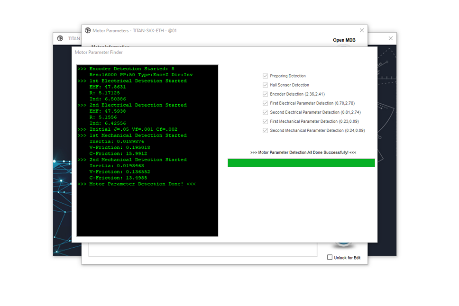This screenshot has width=459, height=306.
Task: Toggle First Electrical Parameter Detection checkbox
Action: tap(266, 103)
